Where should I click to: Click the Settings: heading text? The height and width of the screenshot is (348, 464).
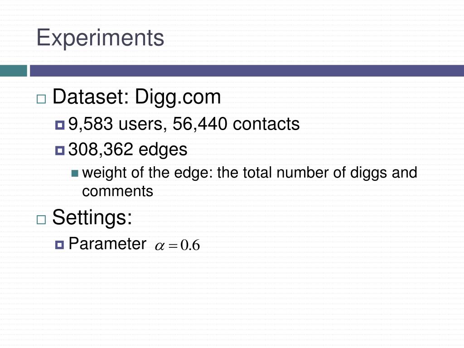click(92, 217)
